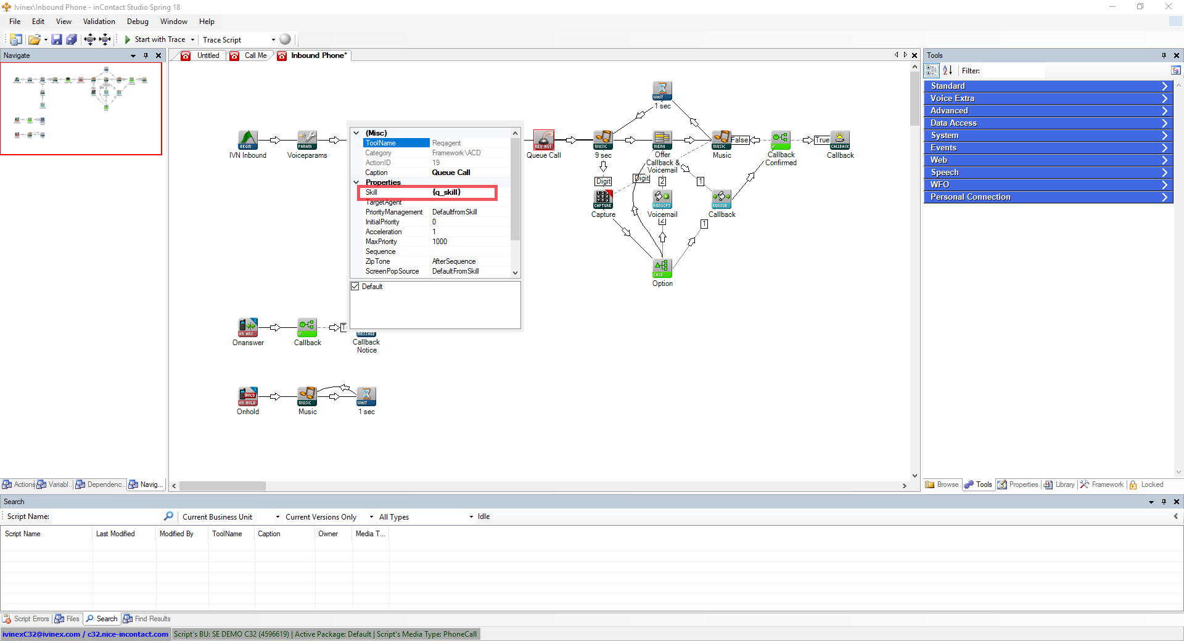Image resolution: width=1184 pixels, height=641 pixels.
Task: Open the Trace Script dropdown
Action: pos(273,40)
